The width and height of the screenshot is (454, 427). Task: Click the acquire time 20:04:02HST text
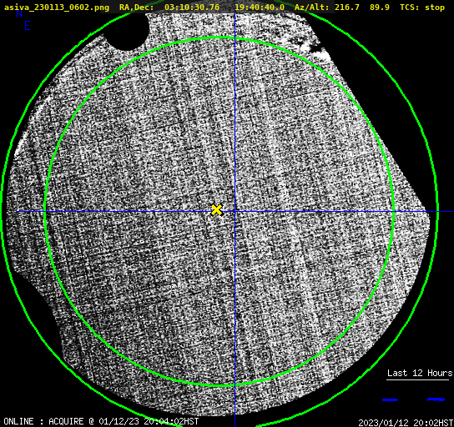[x=171, y=421]
